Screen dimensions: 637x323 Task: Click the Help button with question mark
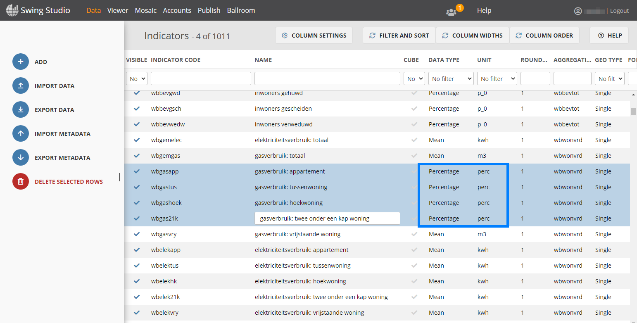[x=609, y=36]
